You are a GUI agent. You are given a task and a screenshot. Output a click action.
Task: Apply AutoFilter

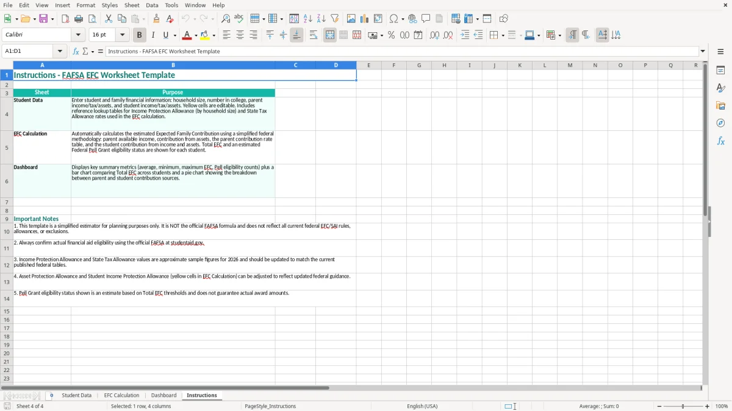(x=335, y=19)
